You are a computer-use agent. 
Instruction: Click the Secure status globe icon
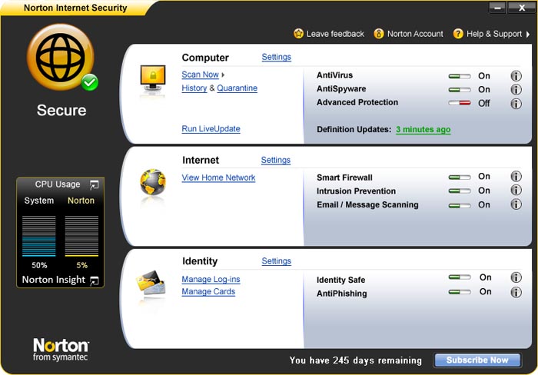pos(60,58)
